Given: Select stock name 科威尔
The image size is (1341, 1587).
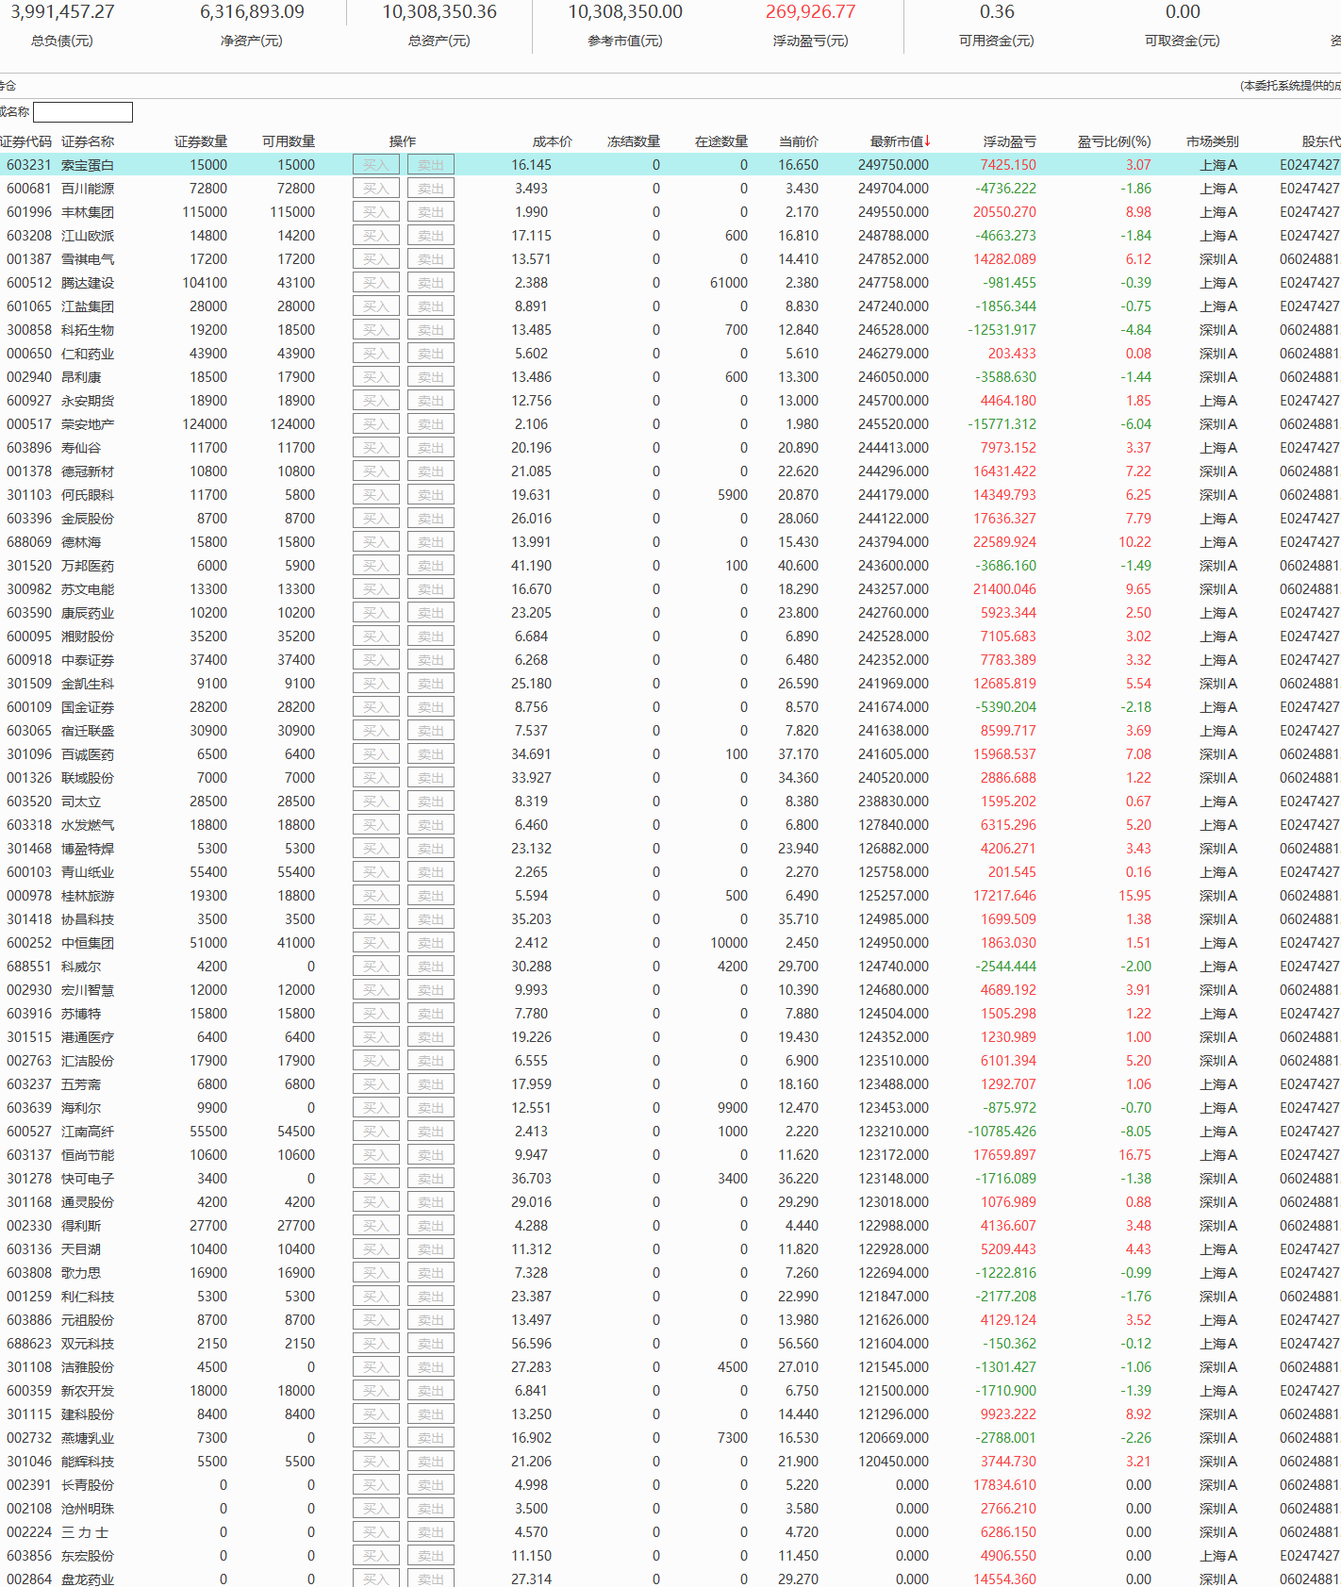Looking at the screenshot, I should 81,967.
